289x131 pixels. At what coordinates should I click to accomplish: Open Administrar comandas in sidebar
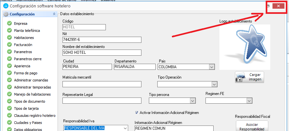pos(31,80)
